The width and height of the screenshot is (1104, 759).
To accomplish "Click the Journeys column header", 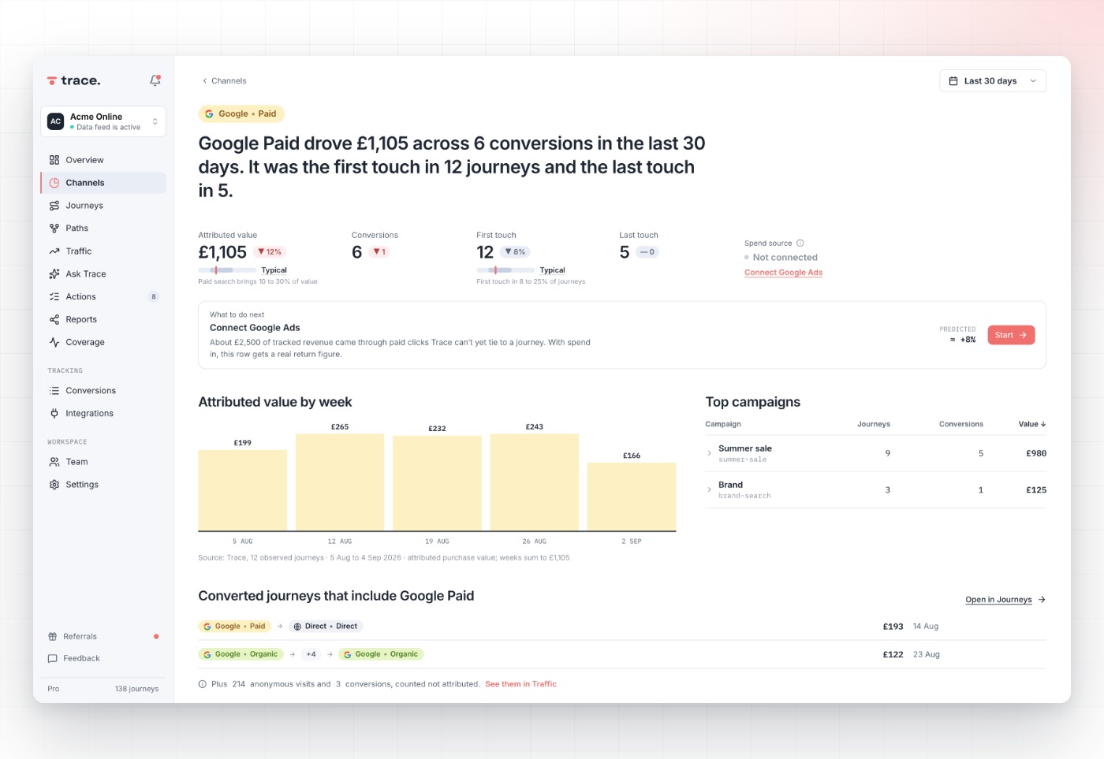I will click(874, 424).
